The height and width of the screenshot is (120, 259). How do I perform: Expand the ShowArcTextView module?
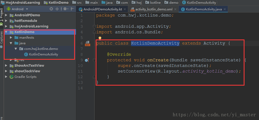(6, 66)
